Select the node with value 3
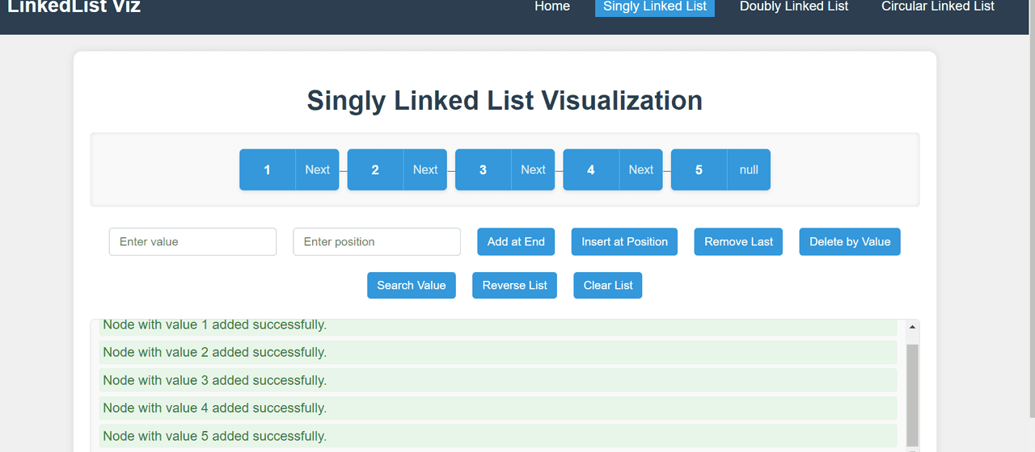Screen dimensions: 1035x452 point(483,169)
